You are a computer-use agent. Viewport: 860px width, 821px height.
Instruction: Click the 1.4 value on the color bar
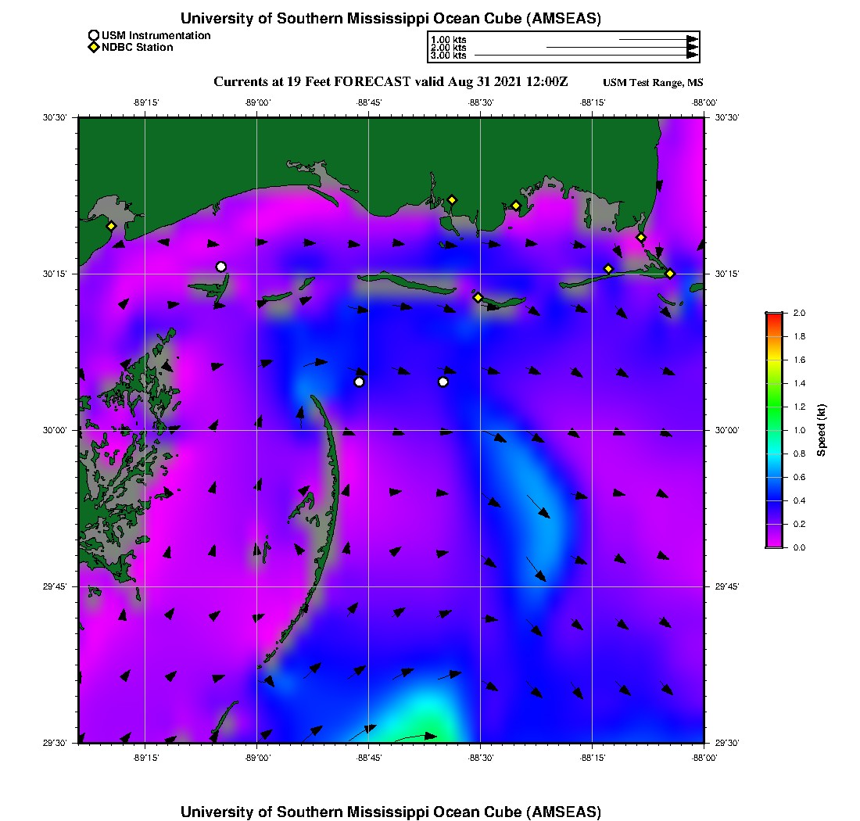pyautogui.click(x=799, y=383)
